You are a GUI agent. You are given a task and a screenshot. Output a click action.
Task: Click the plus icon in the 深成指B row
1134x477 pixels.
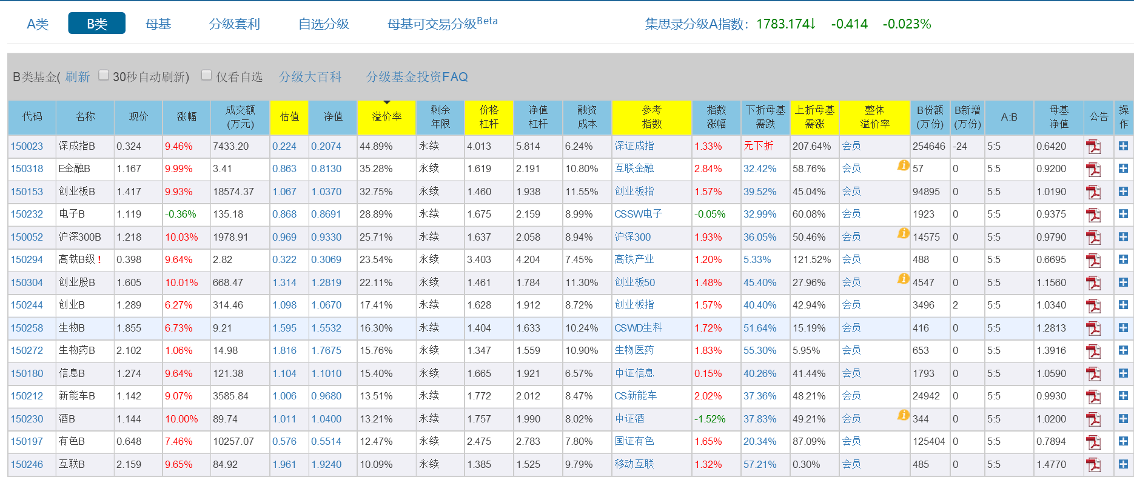pos(1123,146)
